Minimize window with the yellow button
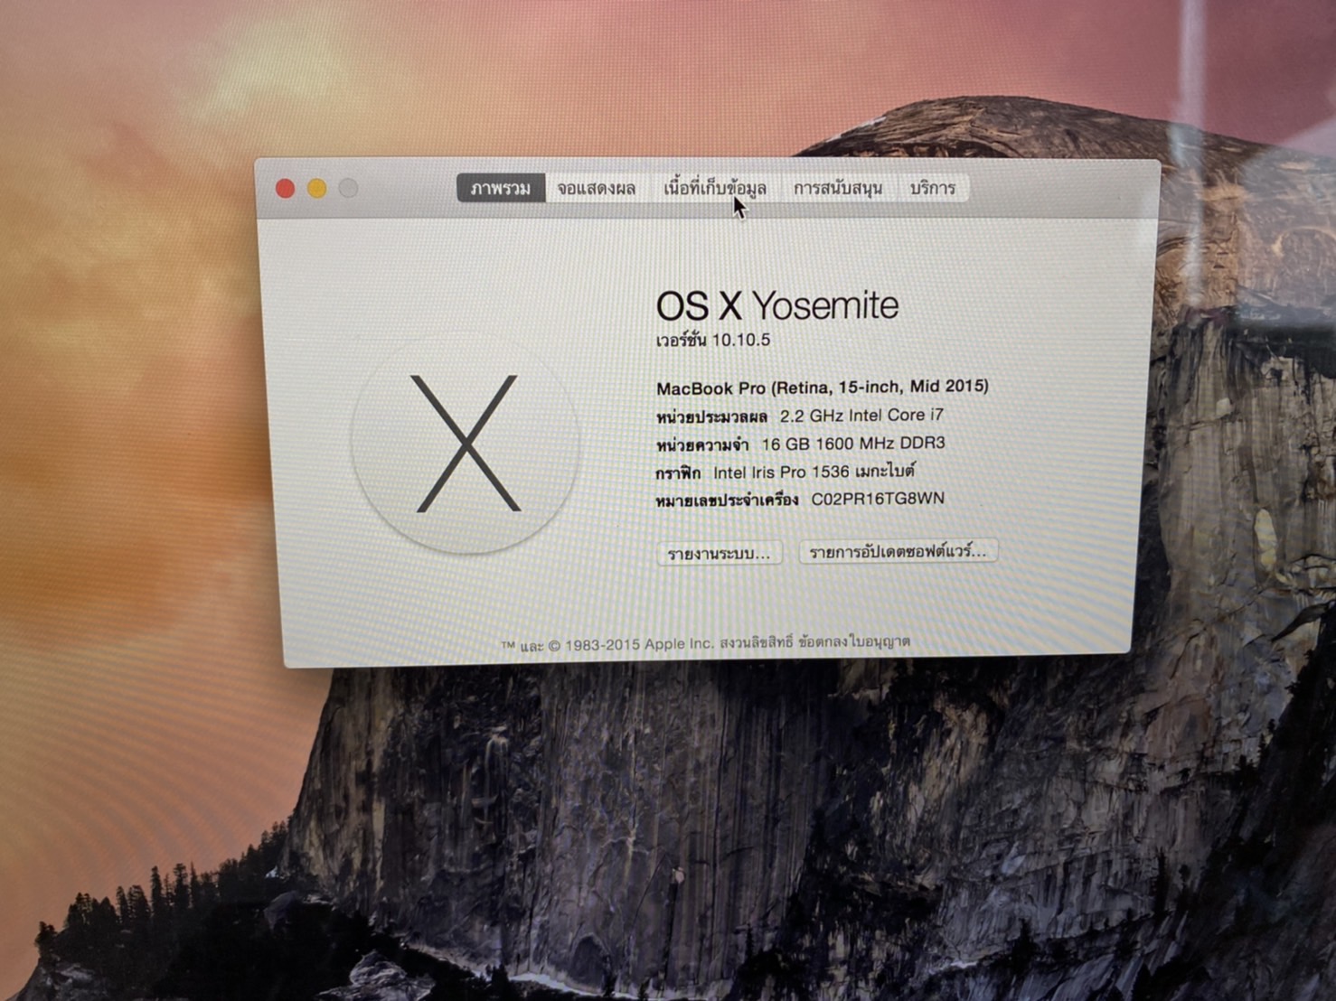This screenshot has width=1336, height=1001. tap(316, 188)
